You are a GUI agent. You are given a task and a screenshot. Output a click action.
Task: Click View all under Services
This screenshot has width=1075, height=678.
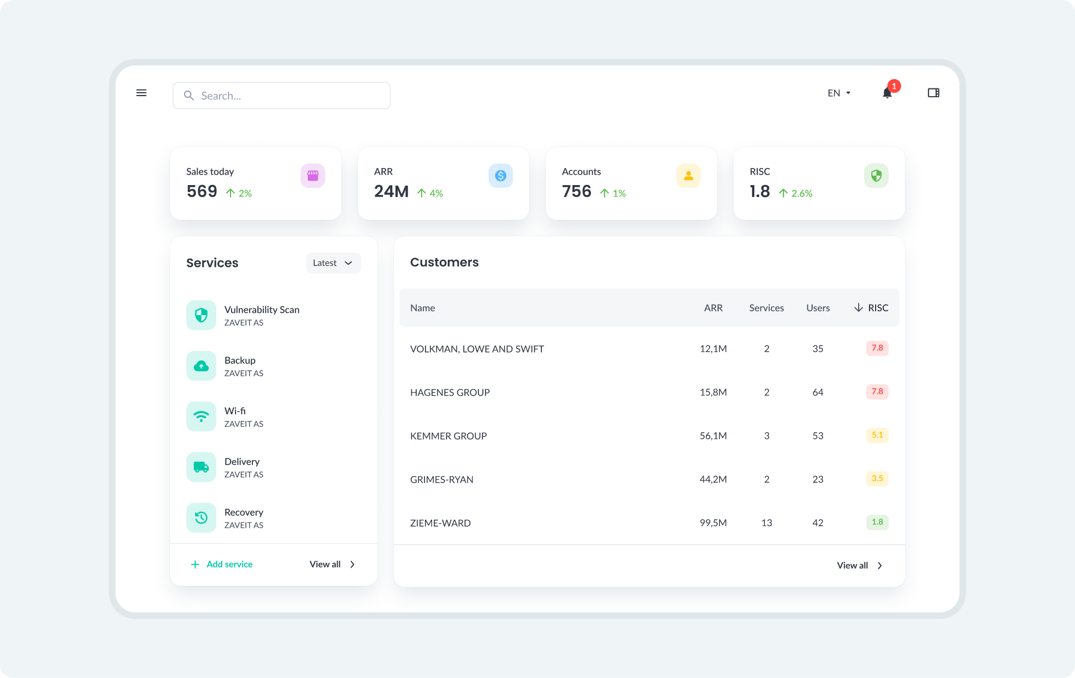(x=332, y=564)
